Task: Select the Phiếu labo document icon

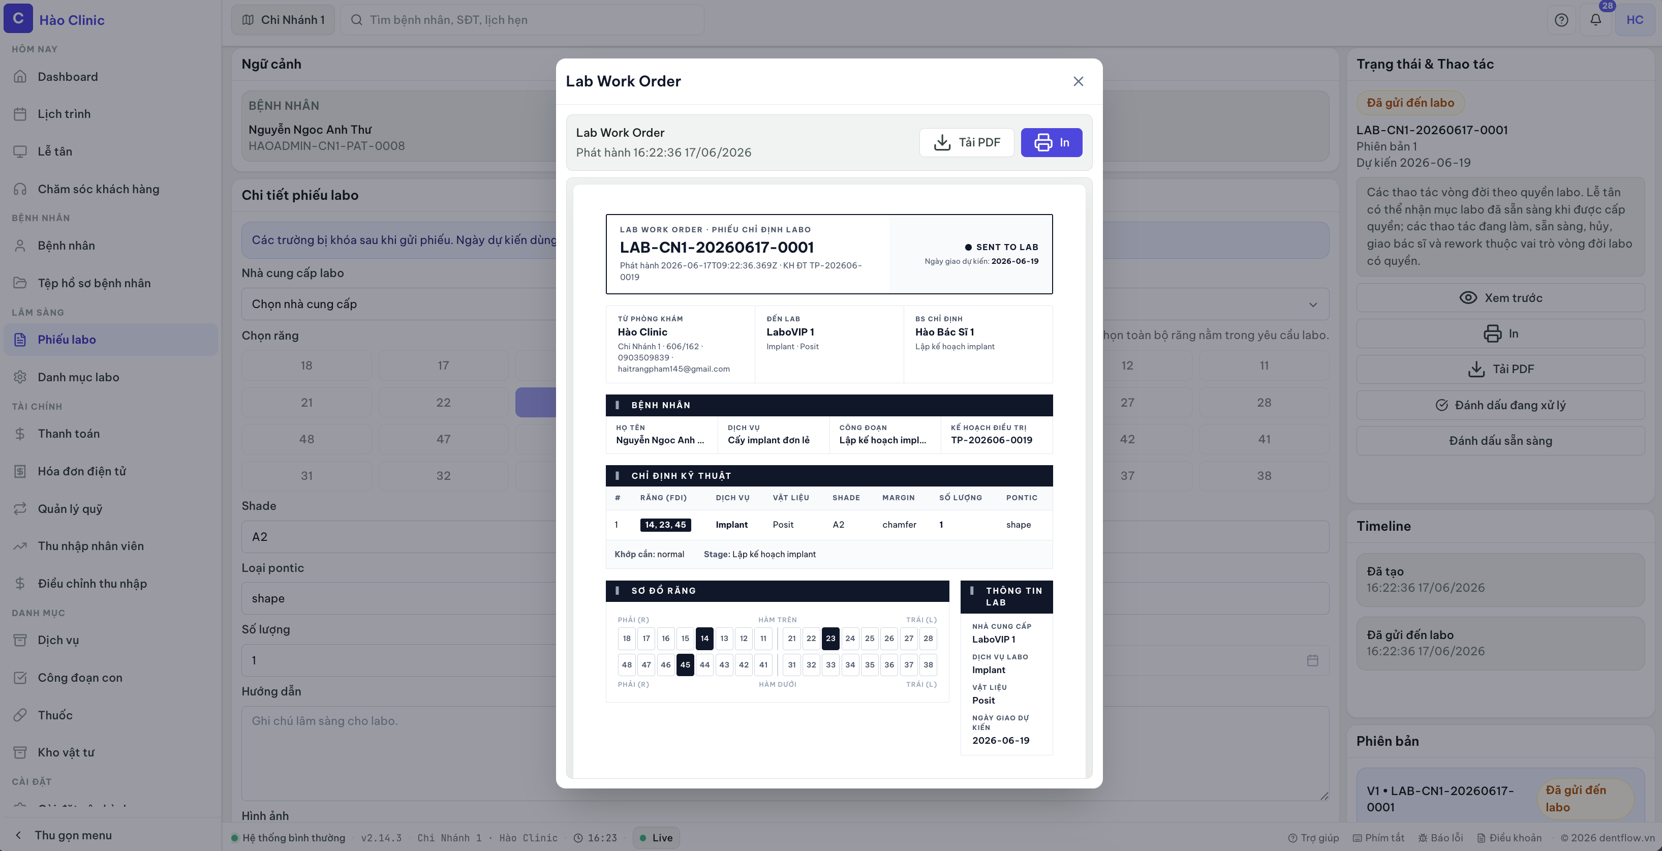Action: coord(20,340)
